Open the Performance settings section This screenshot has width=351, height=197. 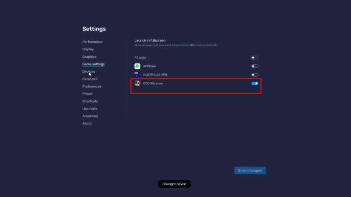click(x=93, y=42)
